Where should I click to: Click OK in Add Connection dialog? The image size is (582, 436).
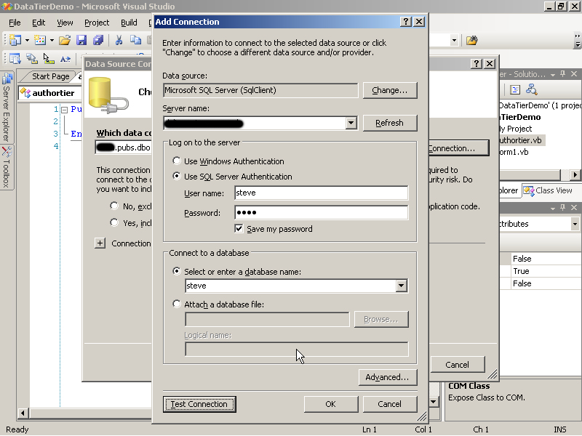[331, 404]
